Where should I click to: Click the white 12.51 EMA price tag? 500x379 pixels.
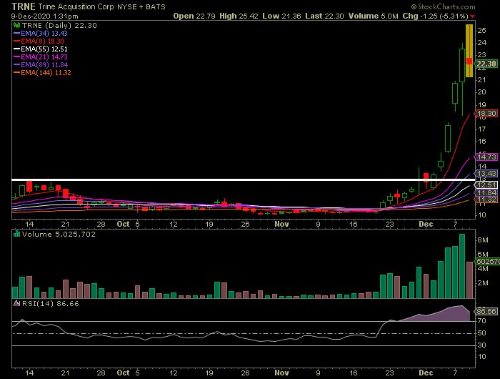486,185
